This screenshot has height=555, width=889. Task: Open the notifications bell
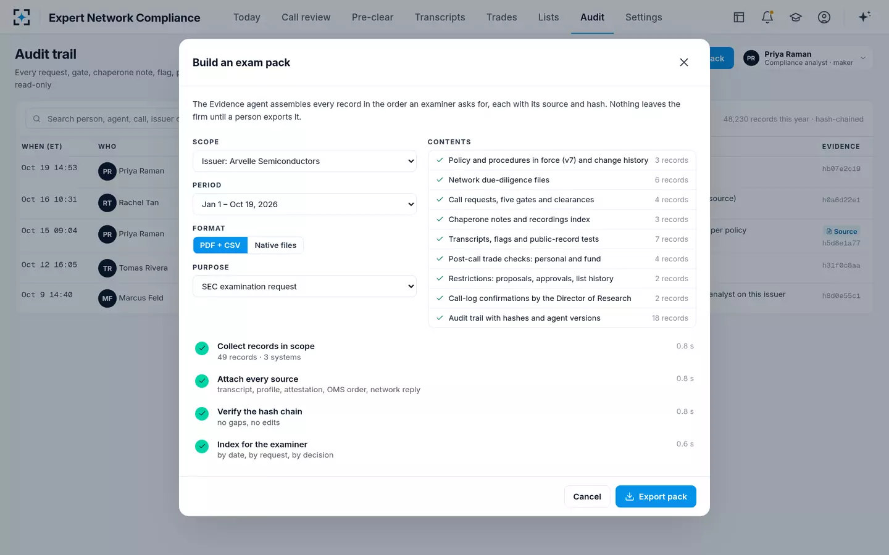[767, 17]
